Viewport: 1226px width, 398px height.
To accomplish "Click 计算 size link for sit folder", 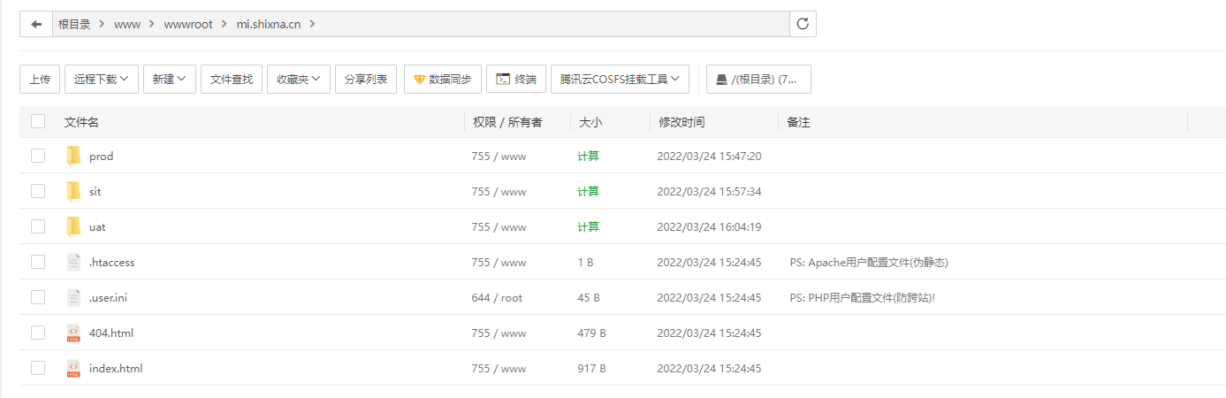I will coord(588,192).
